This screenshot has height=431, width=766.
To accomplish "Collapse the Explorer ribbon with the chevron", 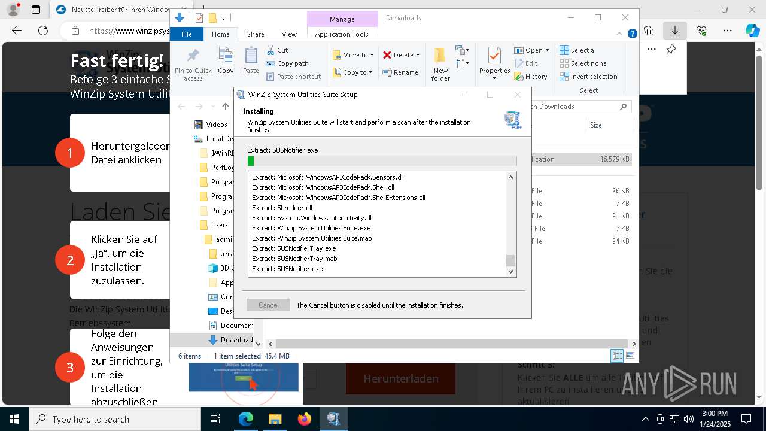I will pyautogui.click(x=621, y=34).
